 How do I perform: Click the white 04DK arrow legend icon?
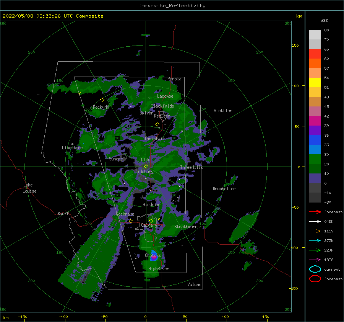click(315, 222)
